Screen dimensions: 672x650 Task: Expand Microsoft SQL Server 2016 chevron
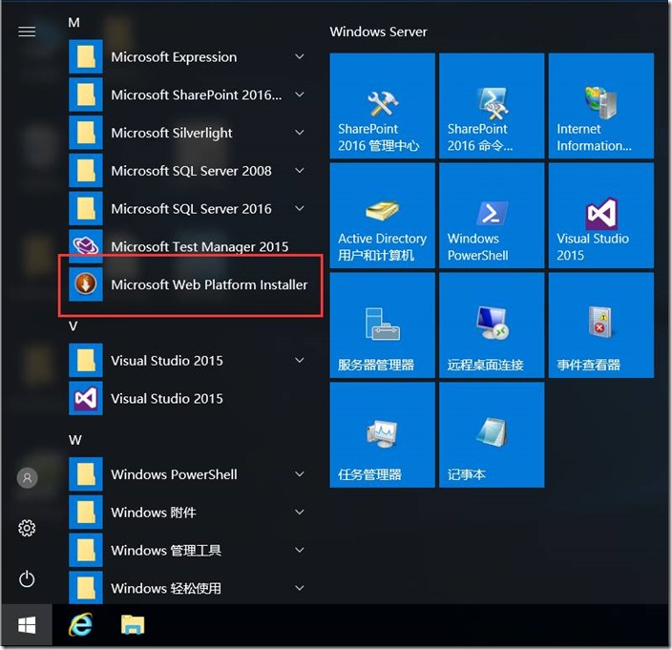[300, 208]
